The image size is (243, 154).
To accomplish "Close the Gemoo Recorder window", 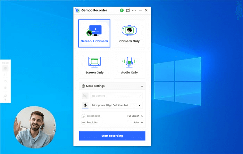I will [146, 10].
